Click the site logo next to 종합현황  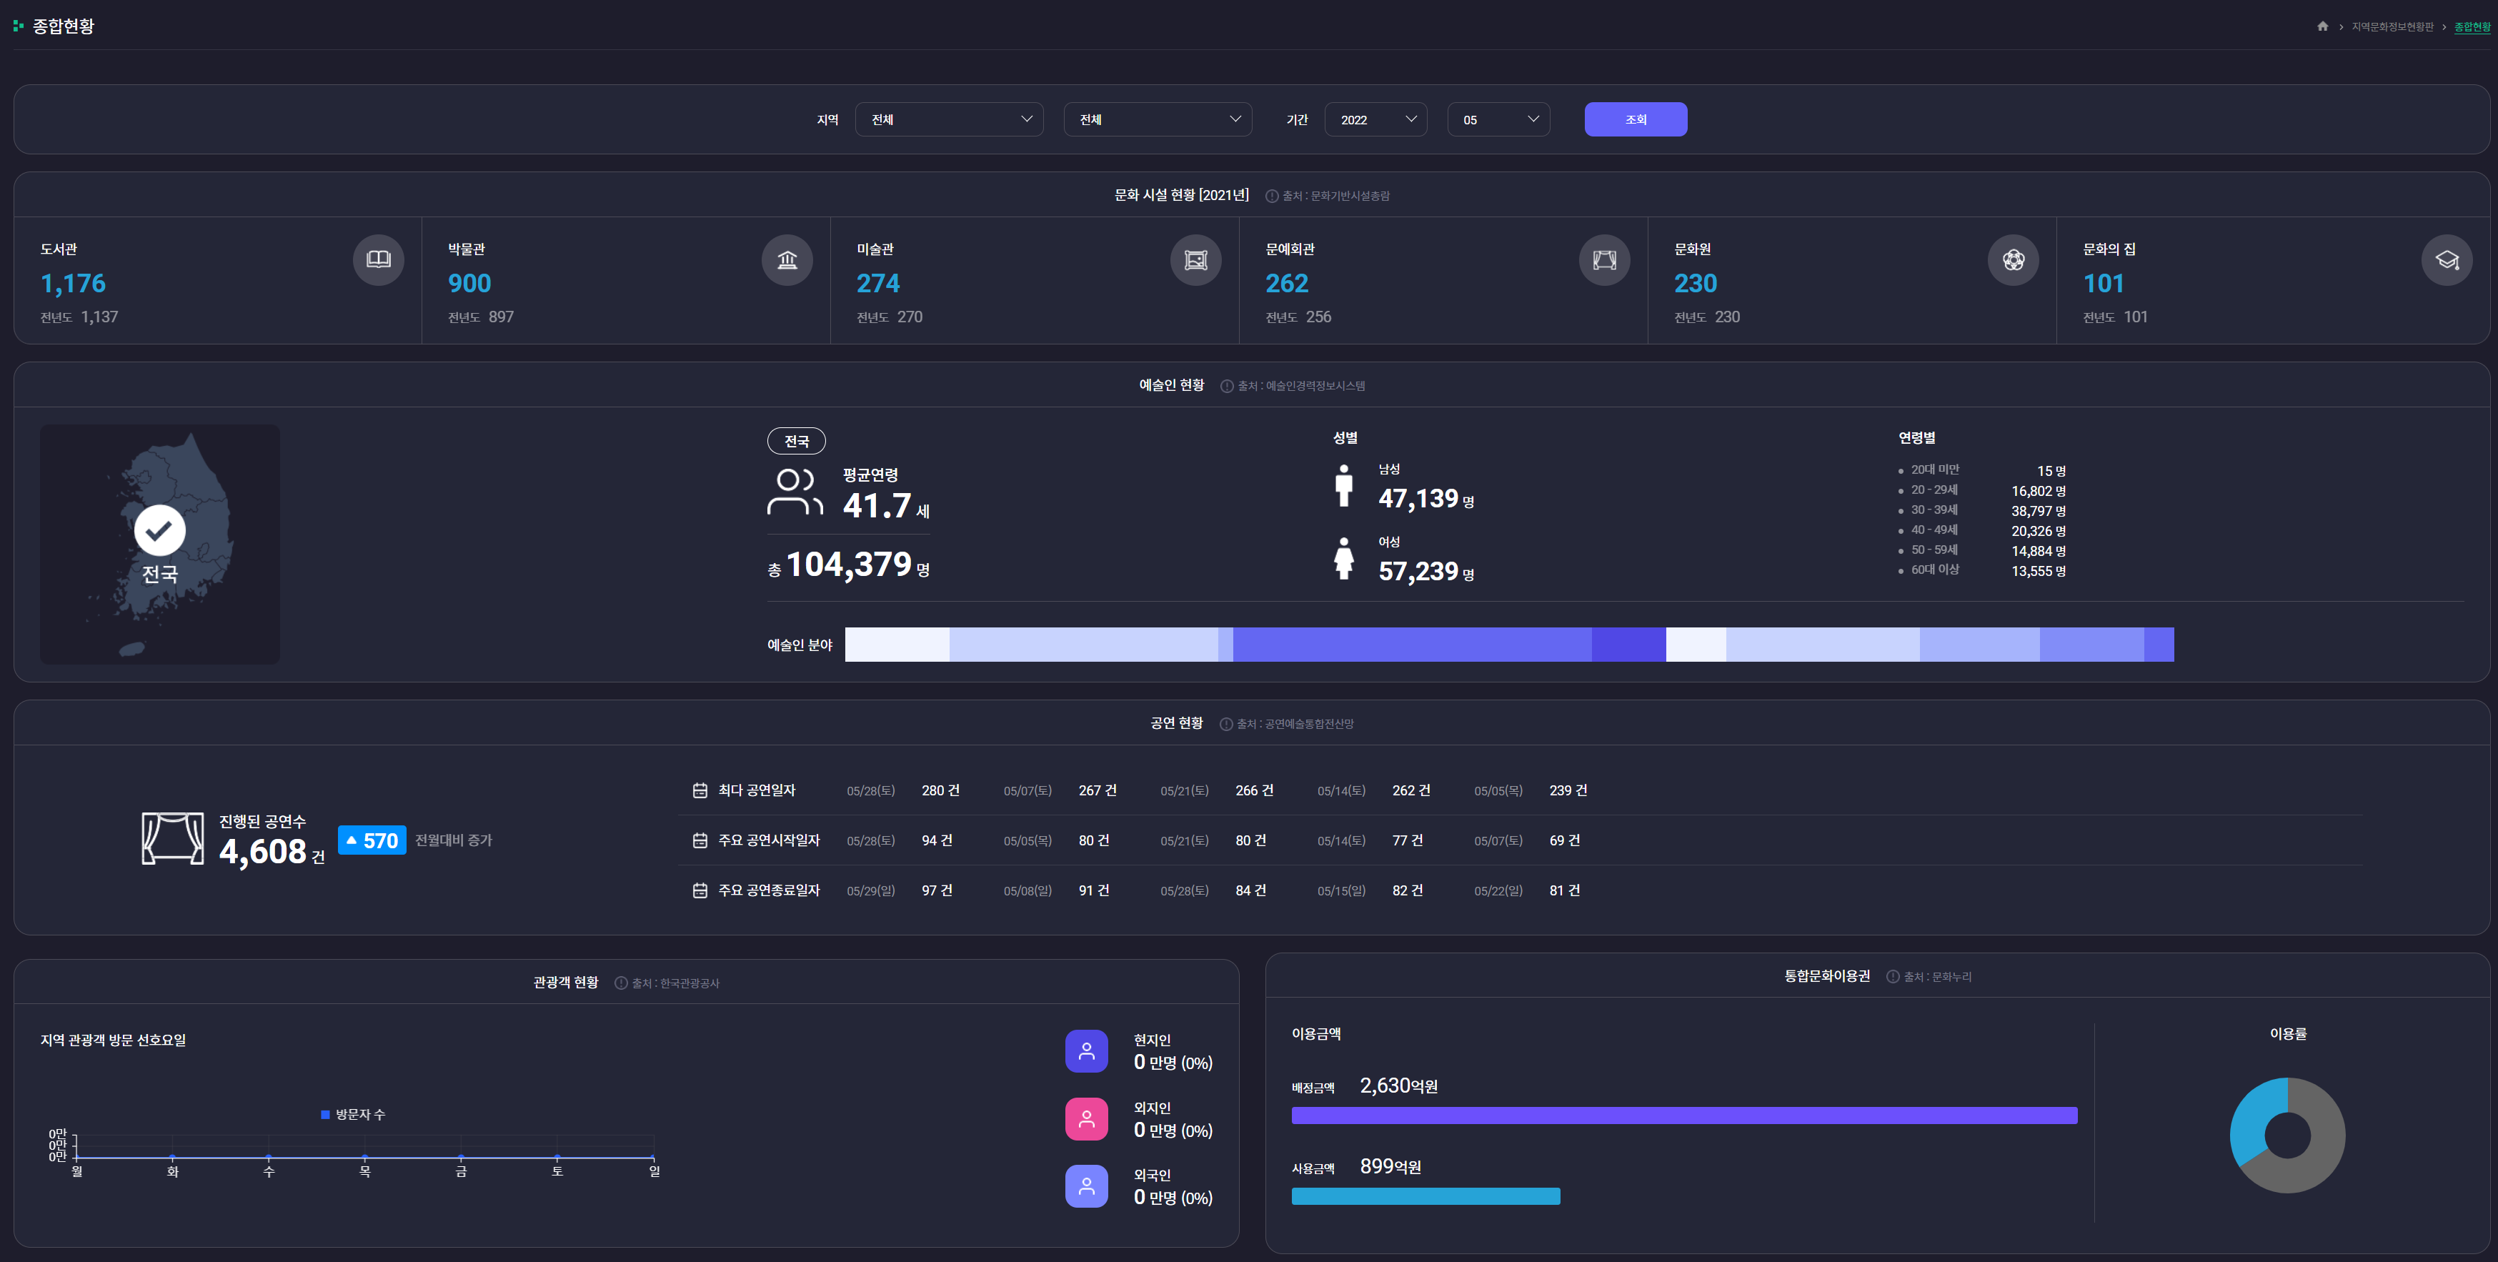pyautogui.click(x=19, y=26)
